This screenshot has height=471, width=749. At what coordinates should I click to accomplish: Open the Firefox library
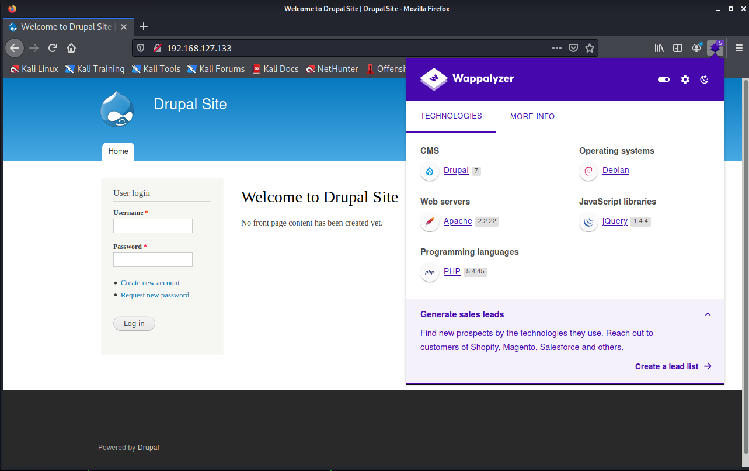click(x=659, y=48)
